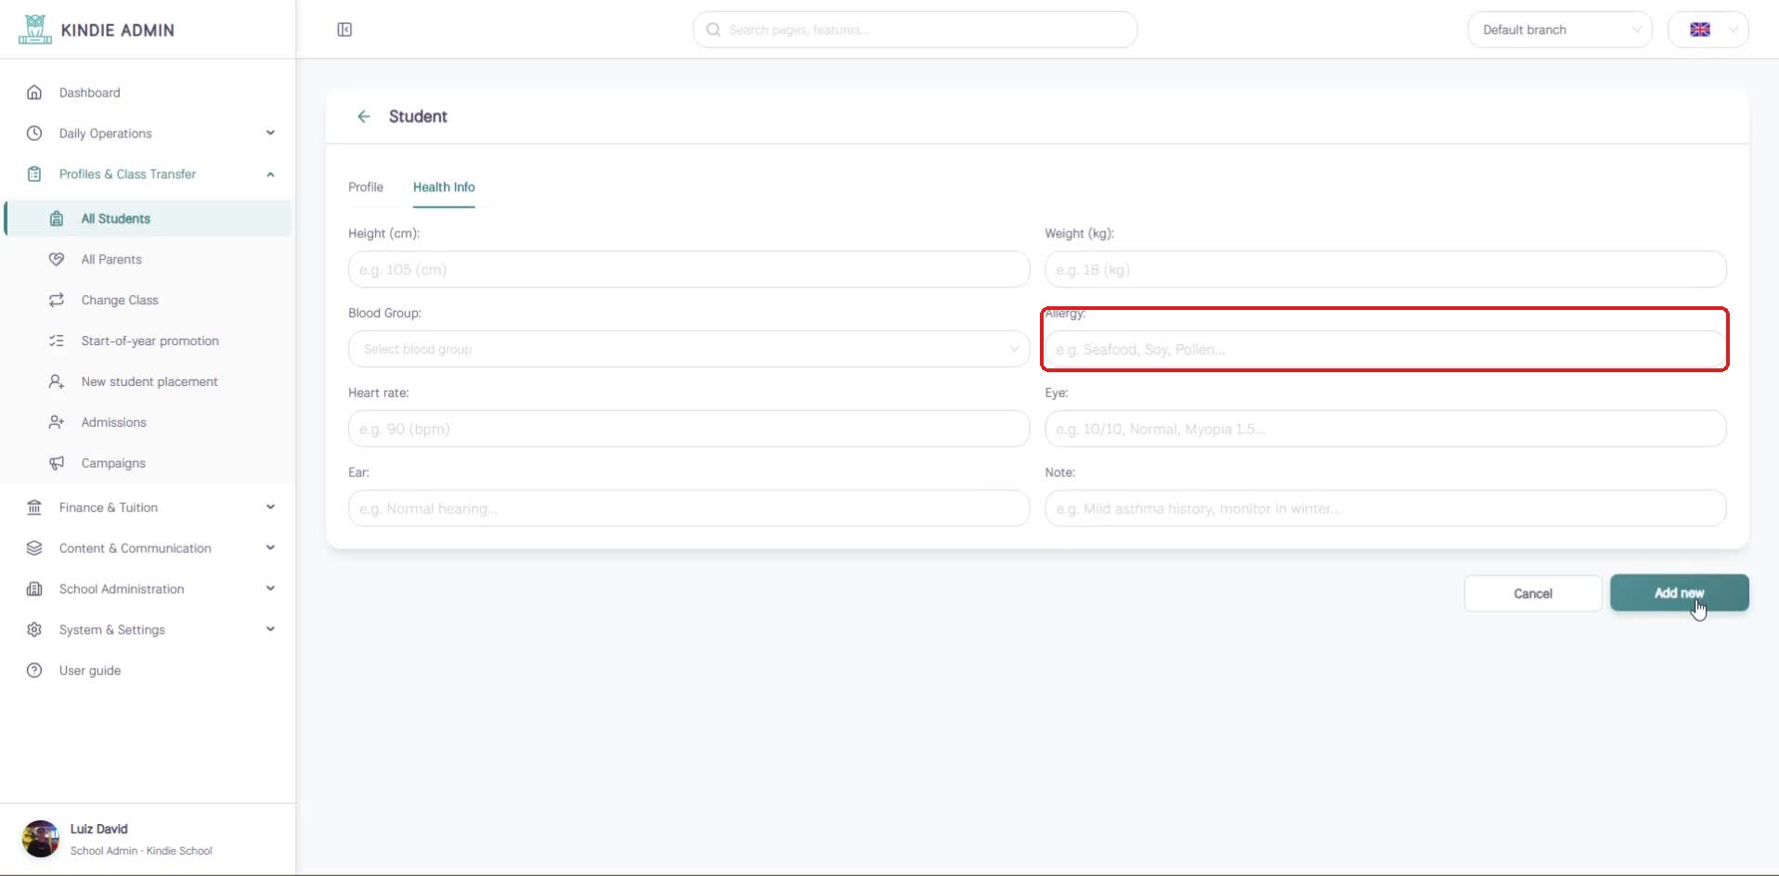Screen dimensions: 1779x876
Task: Click the Heart rate input field
Action: [x=689, y=429]
